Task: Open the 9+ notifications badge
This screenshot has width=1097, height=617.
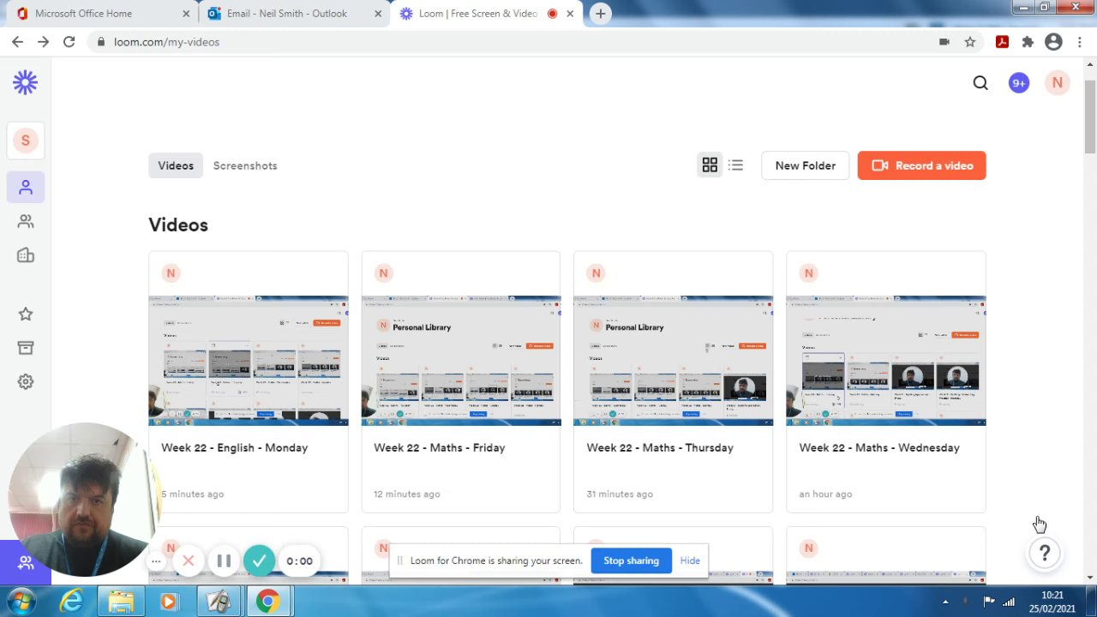Action: pos(1018,82)
